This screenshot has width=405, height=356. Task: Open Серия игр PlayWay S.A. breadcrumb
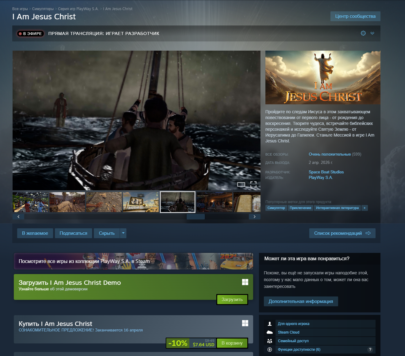tap(78, 9)
